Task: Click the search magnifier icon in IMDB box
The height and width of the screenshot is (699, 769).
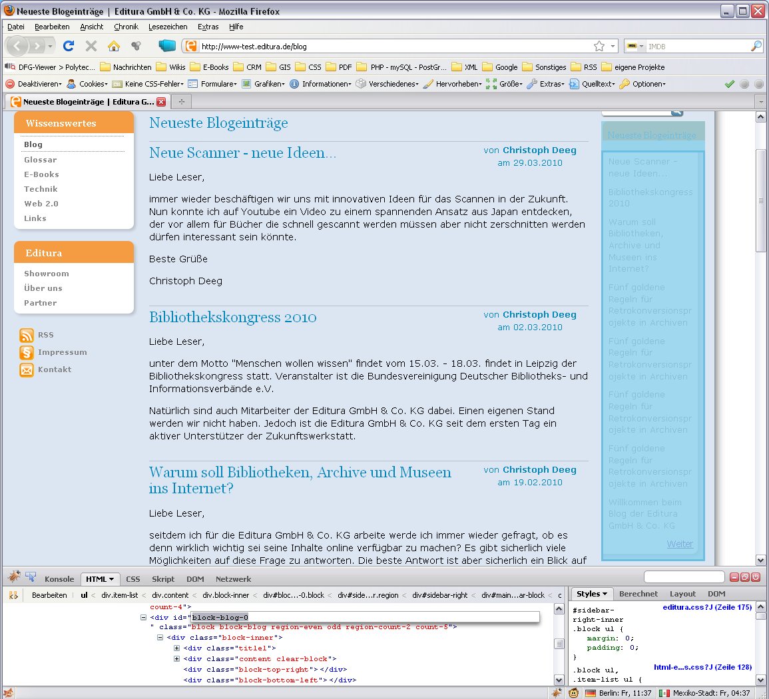Action: [x=756, y=47]
